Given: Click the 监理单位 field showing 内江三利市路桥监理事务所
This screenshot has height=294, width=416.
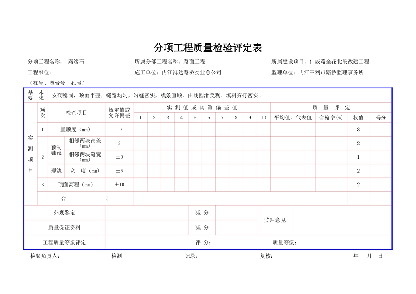Looking at the screenshot, I should (318, 71).
